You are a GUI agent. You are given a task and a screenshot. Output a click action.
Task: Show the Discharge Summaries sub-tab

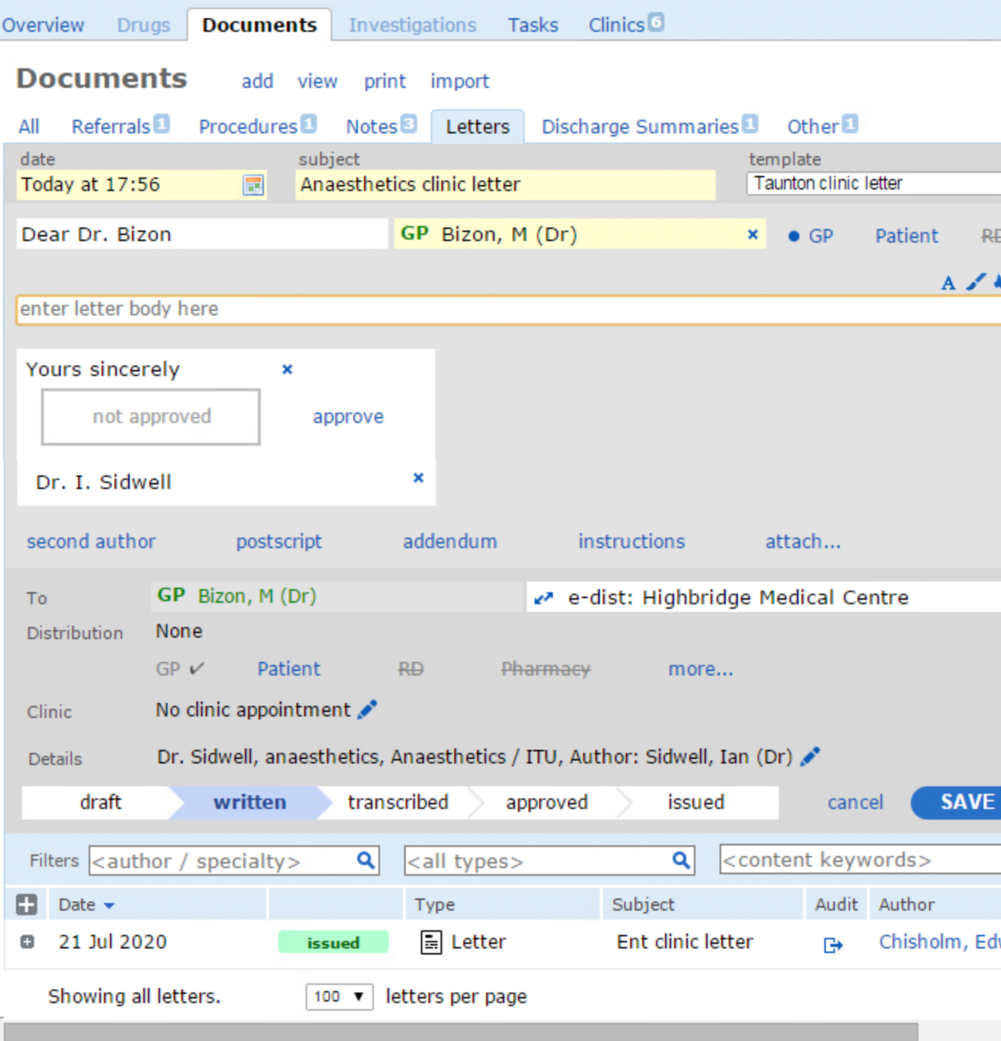click(640, 127)
